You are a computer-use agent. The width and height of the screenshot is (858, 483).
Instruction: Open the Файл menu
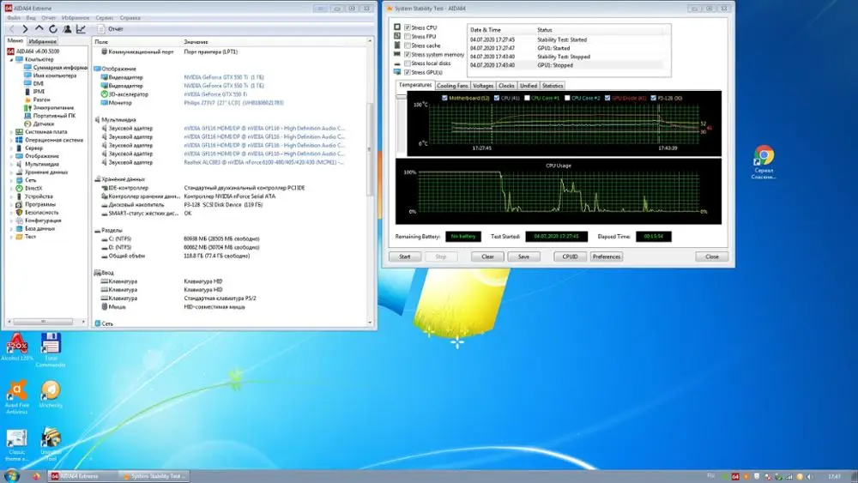[14, 18]
